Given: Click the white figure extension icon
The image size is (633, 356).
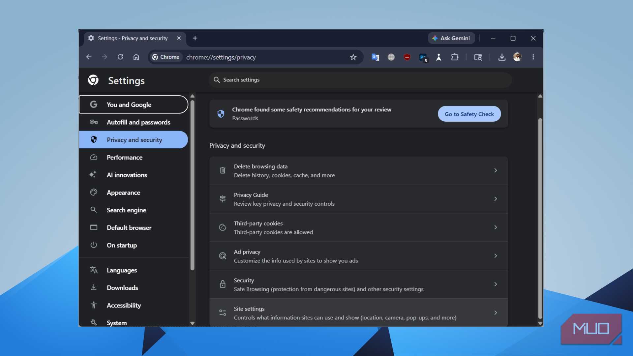Looking at the screenshot, I should (x=439, y=57).
